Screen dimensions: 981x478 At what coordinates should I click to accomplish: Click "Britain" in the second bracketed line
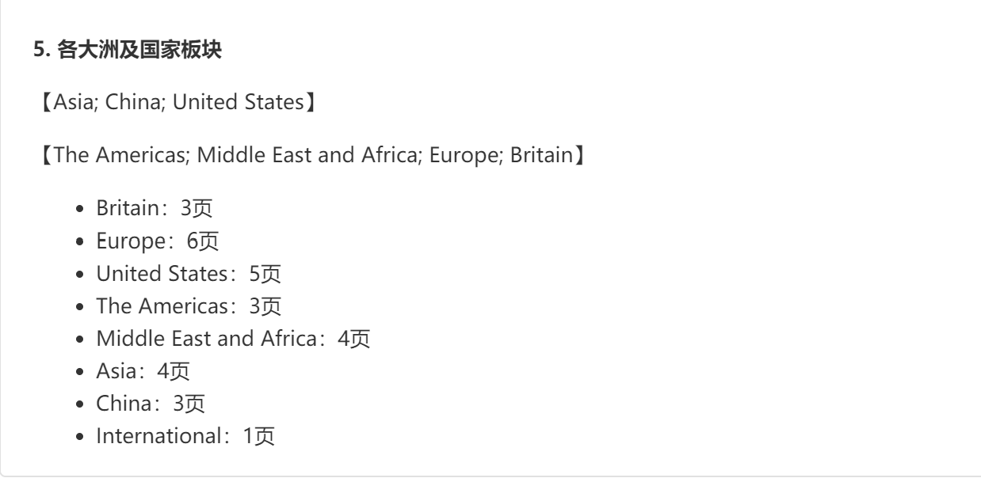(x=540, y=154)
